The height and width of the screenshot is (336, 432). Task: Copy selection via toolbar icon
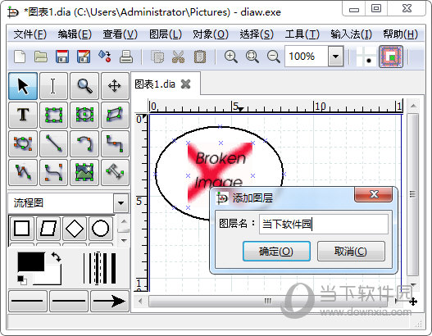click(x=157, y=57)
